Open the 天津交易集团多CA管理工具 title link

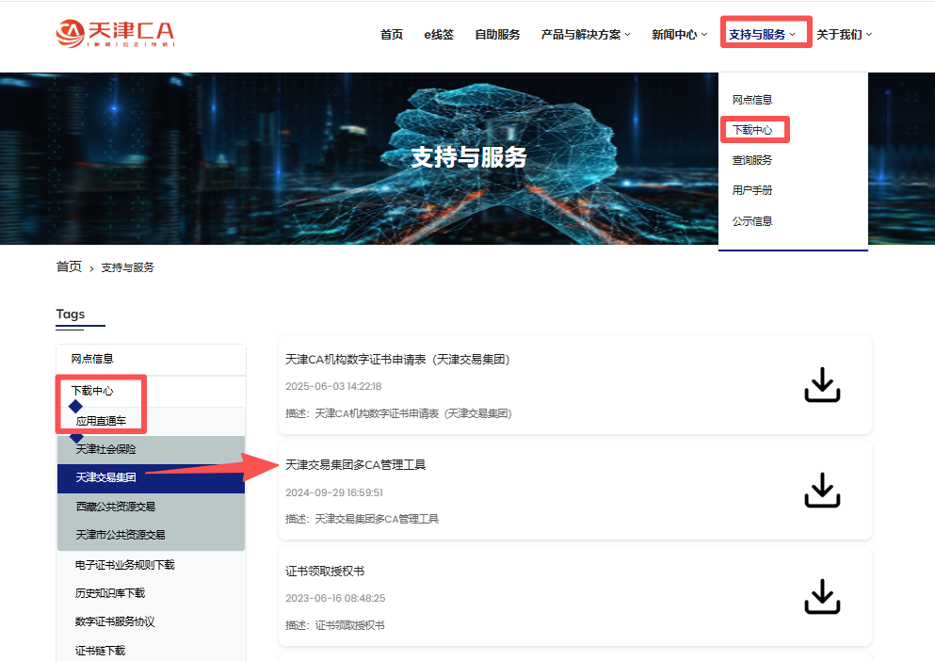pos(356,465)
